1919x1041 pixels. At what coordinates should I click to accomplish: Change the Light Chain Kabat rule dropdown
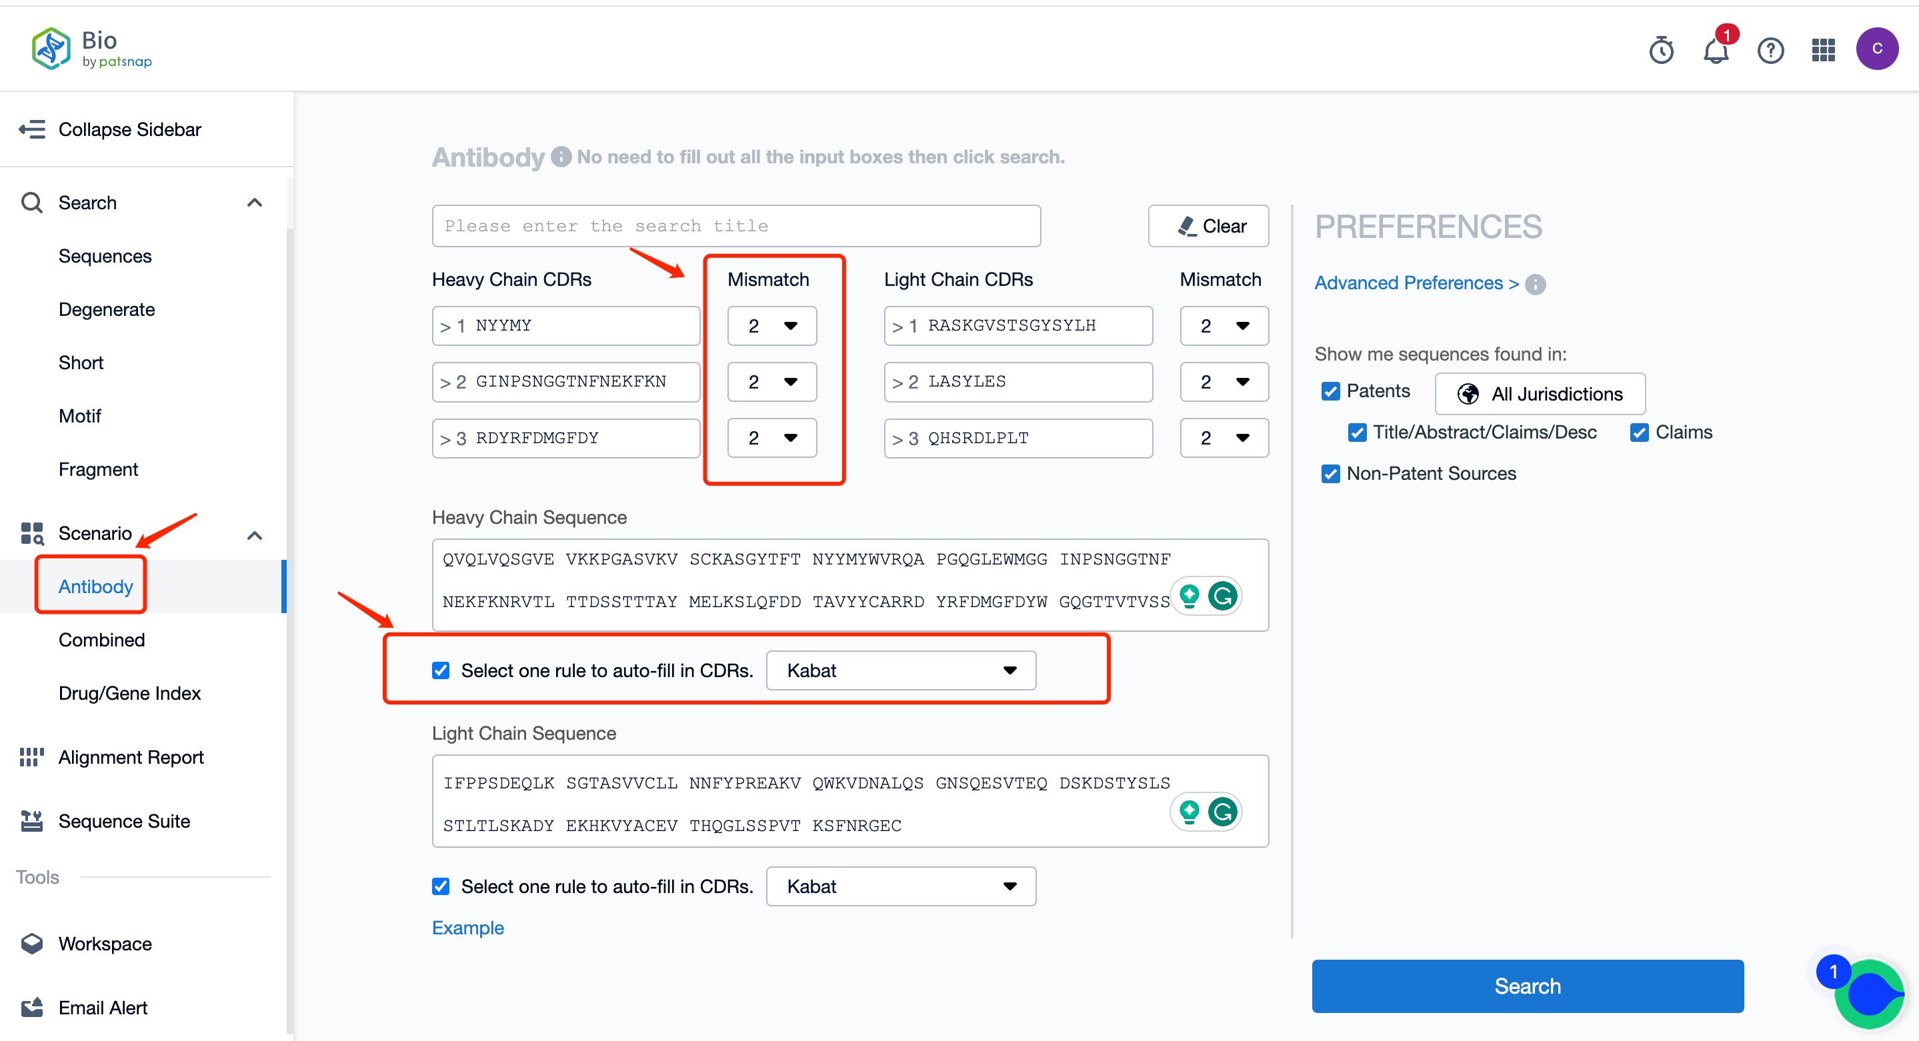click(x=900, y=887)
